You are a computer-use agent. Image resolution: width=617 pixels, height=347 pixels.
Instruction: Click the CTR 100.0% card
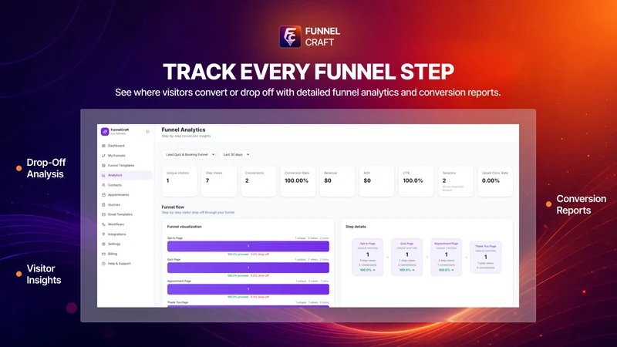416,181
